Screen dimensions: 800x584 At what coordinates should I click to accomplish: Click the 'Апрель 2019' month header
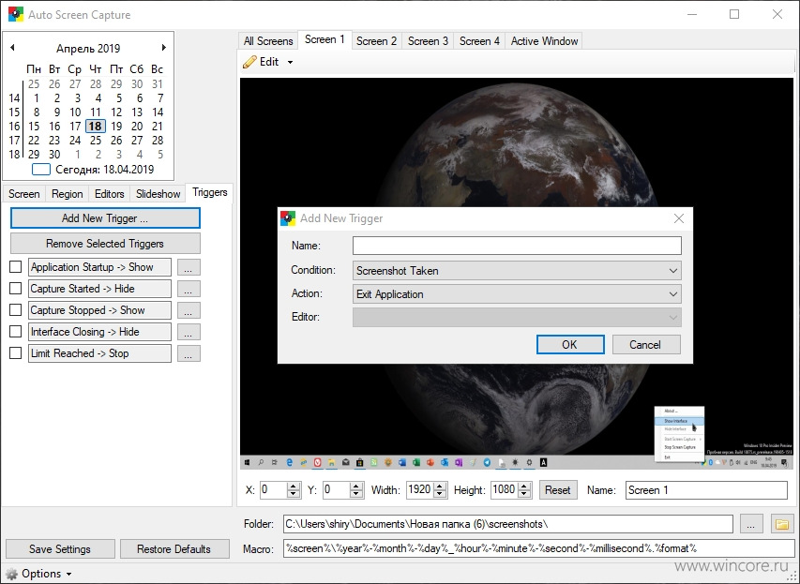[88, 49]
